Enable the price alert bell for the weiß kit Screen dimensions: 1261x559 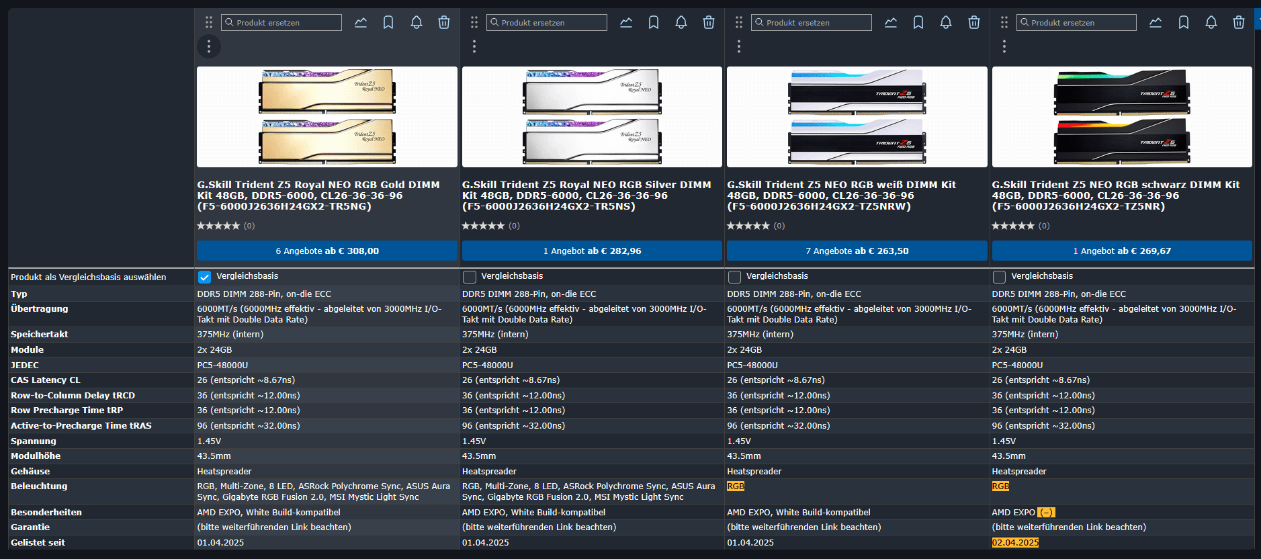pyautogui.click(x=946, y=22)
